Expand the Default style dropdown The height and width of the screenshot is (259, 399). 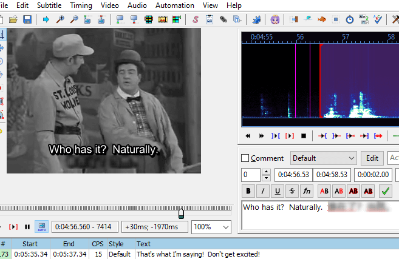tap(324, 158)
